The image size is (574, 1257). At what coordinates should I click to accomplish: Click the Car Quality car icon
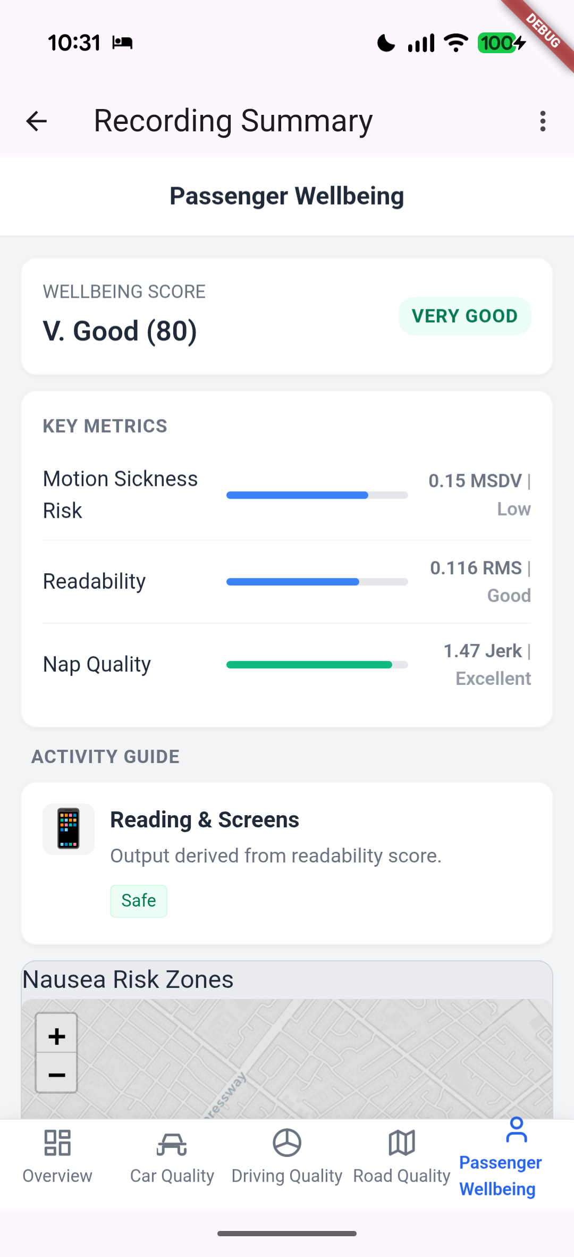pos(172,1144)
